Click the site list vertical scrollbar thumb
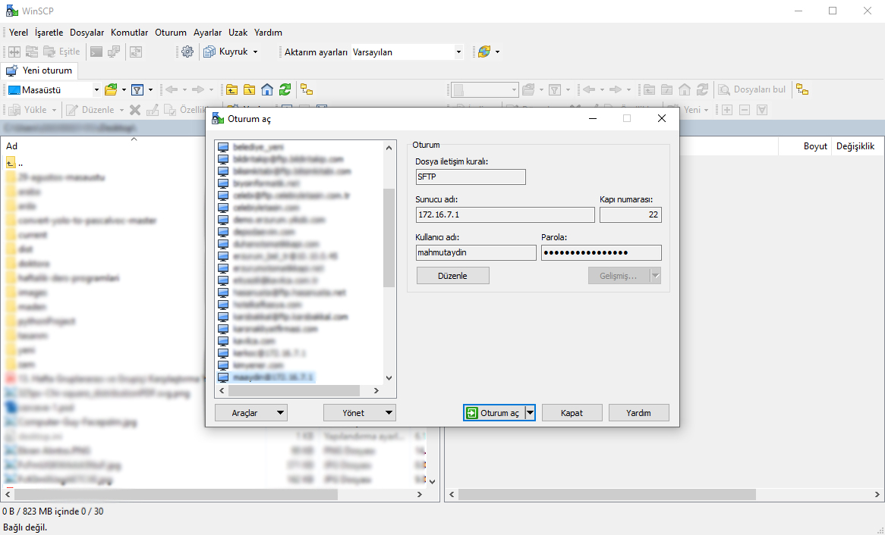This screenshot has width=885, height=535. 389,237
